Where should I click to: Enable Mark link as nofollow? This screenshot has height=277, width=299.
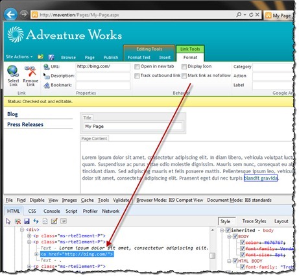click(184, 76)
